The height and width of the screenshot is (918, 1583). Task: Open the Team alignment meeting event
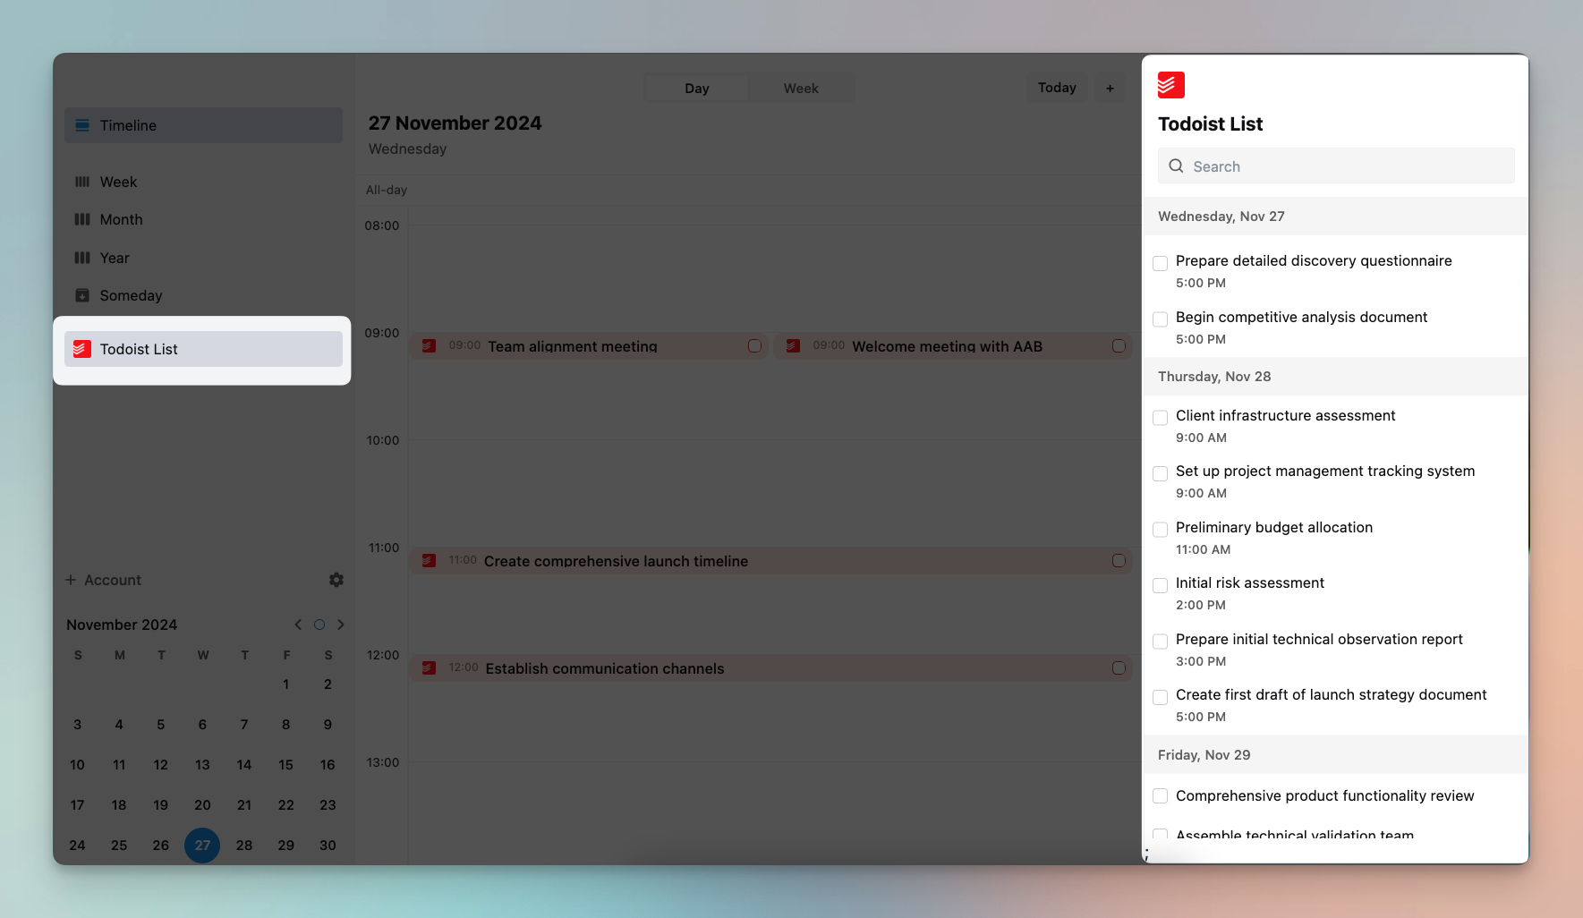[x=589, y=346]
